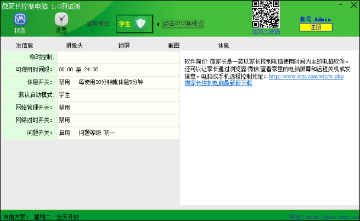Click the 截图 screenshot menu item
Screen dimensions: 360x221
pyautogui.click(x=173, y=46)
